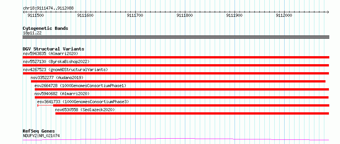The image size is (340, 144).
Task: Click the right arrowhead of the ruler
Action: click(328, 12)
